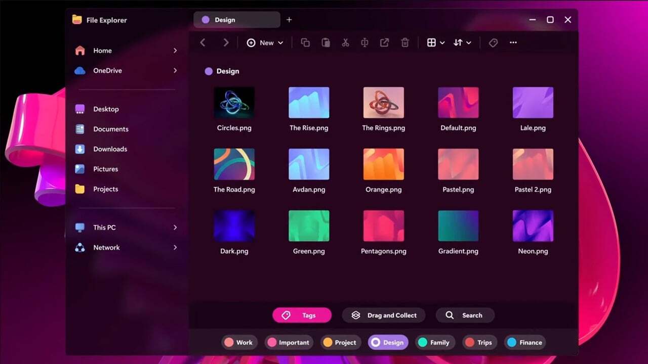This screenshot has width=648, height=364.
Task: Open the sort order dropdown
Action: [462, 42]
